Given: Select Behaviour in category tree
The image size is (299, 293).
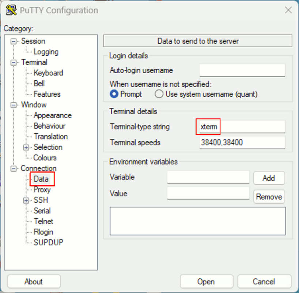Looking at the screenshot, I should [50, 126].
